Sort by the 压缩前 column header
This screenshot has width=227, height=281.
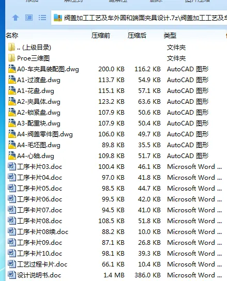point(101,35)
